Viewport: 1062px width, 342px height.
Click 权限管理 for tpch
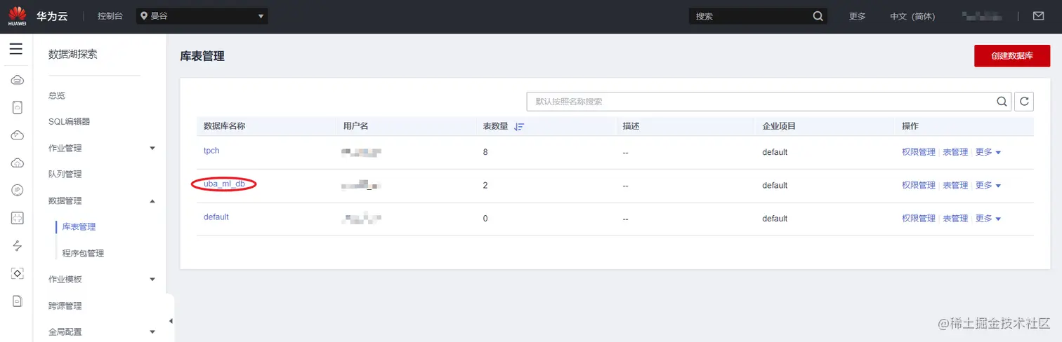(x=919, y=152)
